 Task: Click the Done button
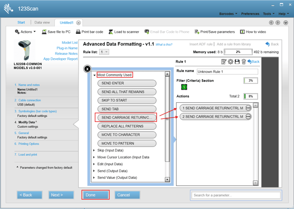pyautogui.click(x=95, y=195)
